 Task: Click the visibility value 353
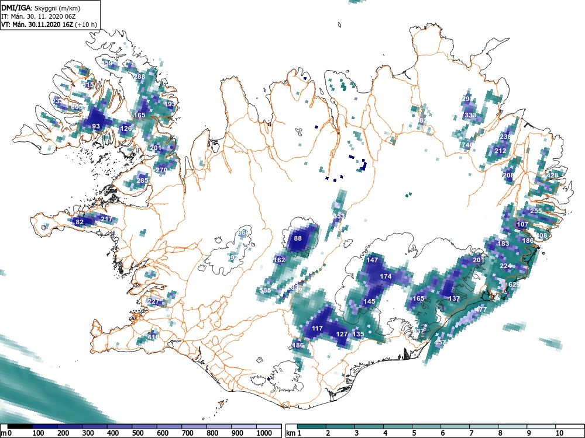pyautogui.click(x=339, y=216)
